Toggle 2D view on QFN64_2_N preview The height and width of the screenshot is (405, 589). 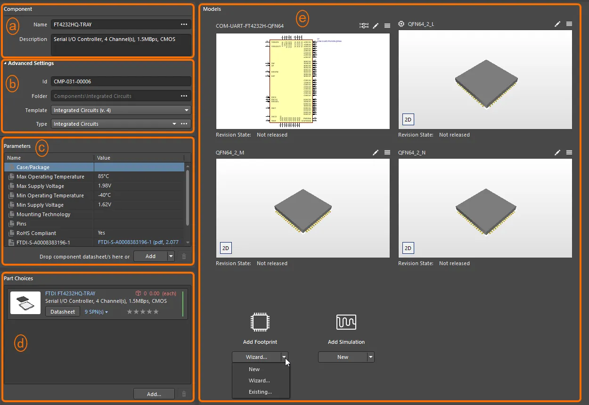(x=408, y=248)
